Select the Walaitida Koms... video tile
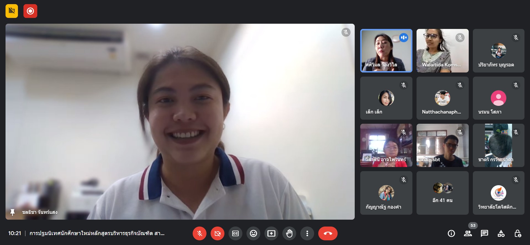Screen dimensions: 530x245 (x=442, y=51)
